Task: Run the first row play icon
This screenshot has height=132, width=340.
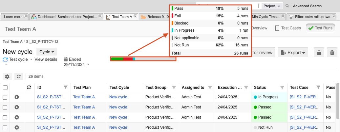Action: pyautogui.click(x=17, y=97)
